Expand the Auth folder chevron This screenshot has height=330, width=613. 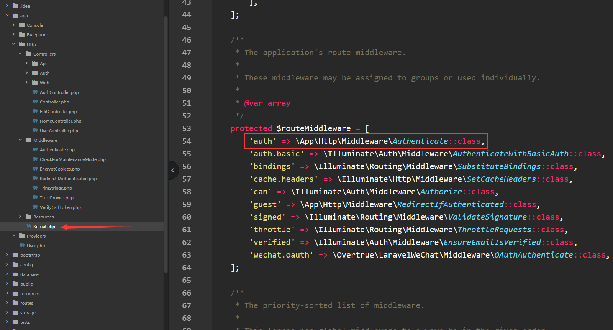tap(26, 73)
